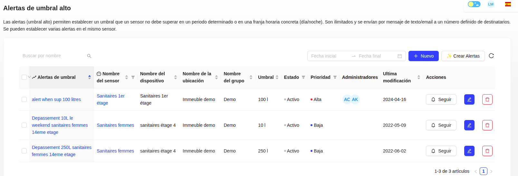Viewport: 518px width, 176px height.
Task: Open sensor 'Sanitaires 1er étage' link
Action: click(110, 99)
